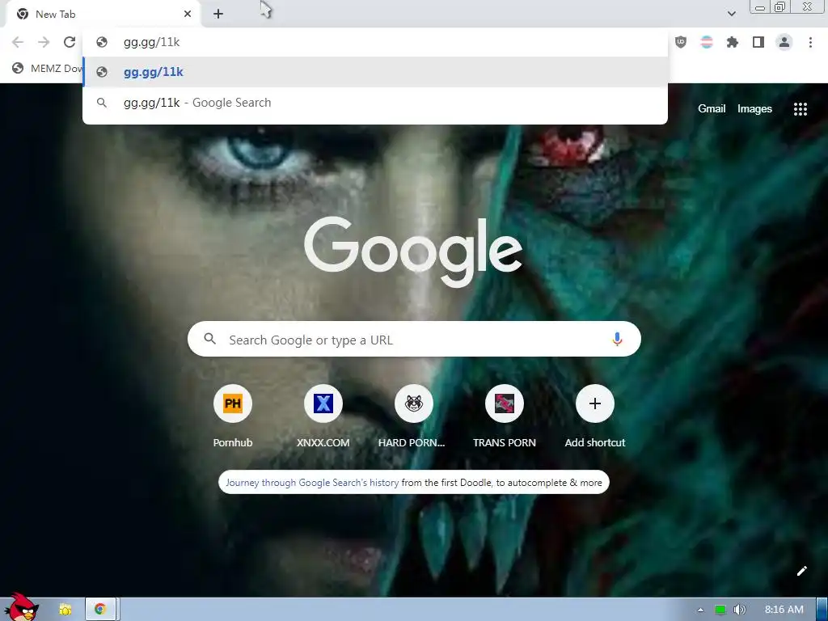The width and height of the screenshot is (828, 621).
Task: Start voice search with microphone
Action: tap(617, 339)
